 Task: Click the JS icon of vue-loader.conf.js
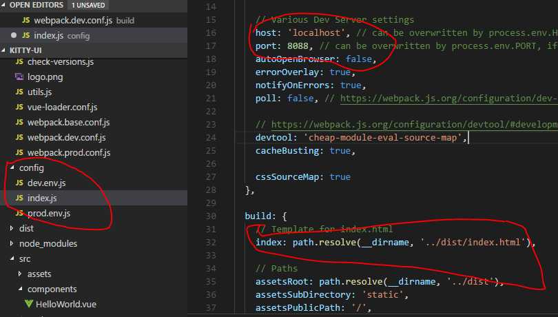coord(19,108)
